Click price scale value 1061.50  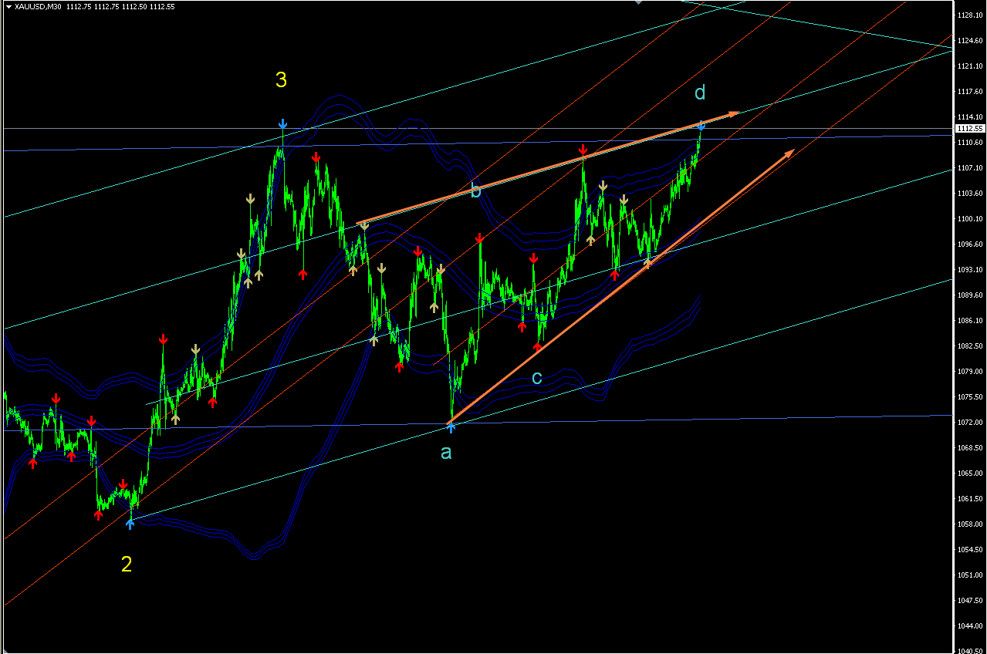coord(969,499)
